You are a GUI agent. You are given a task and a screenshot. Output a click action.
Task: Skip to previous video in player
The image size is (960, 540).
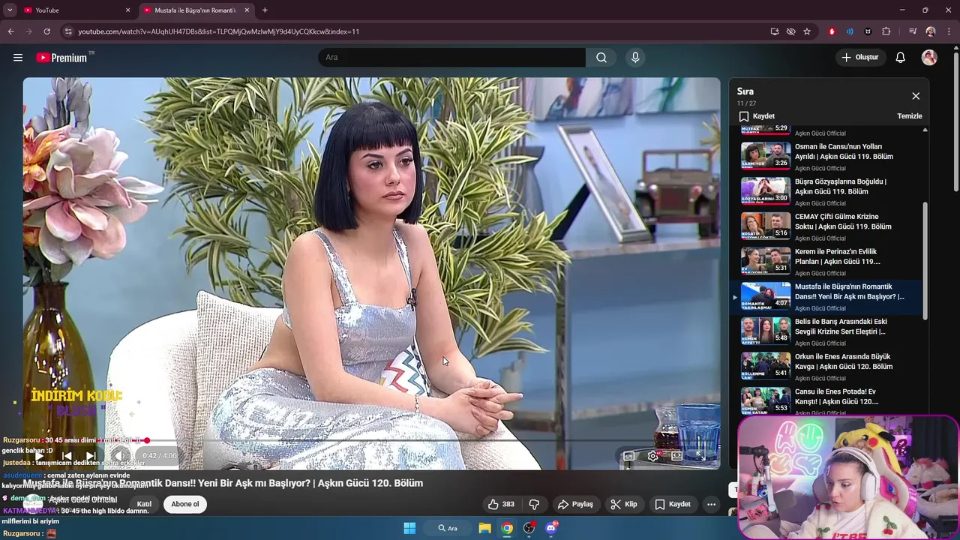(66, 455)
